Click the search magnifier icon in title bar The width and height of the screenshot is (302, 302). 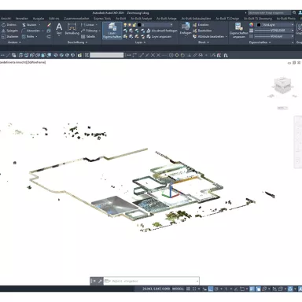294,13
